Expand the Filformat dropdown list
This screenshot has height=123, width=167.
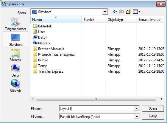[x=137, y=117]
